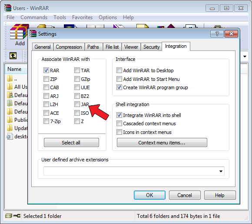Click the Select all button
The image size is (252, 224).
coord(71,142)
